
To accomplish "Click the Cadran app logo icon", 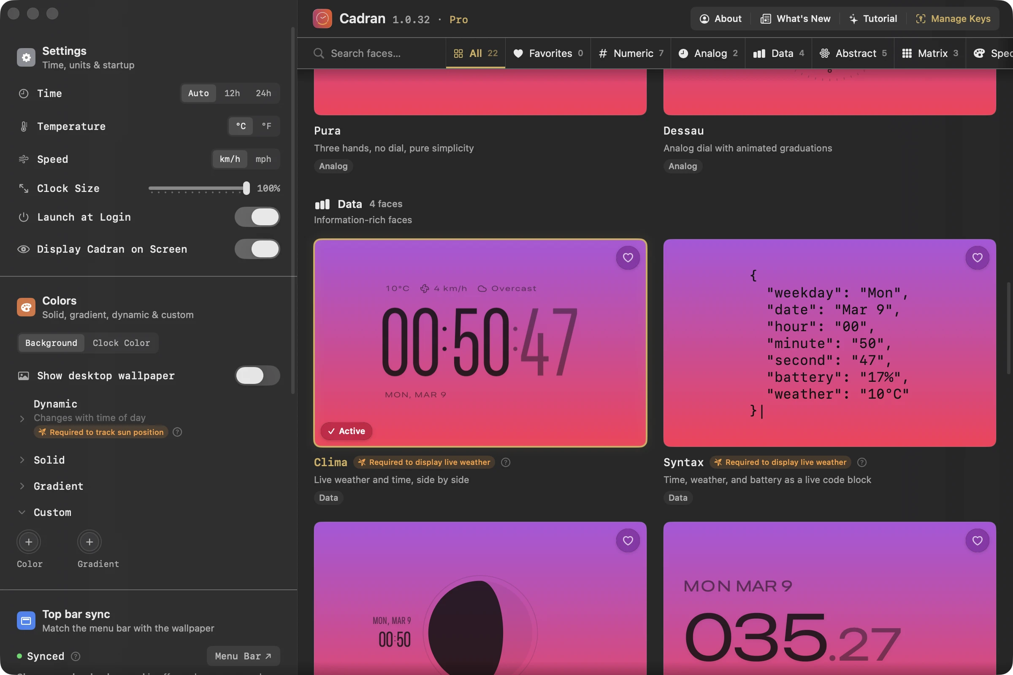I will click(x=322, y=19).
